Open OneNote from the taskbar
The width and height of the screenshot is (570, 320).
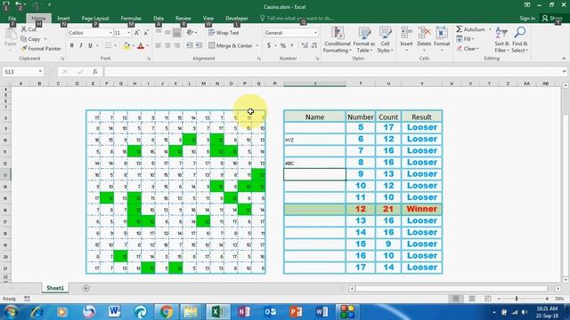(x=244, y=312)
